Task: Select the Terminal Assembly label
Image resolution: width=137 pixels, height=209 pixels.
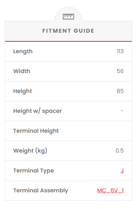Action: pyautogui.click(x=40, y=190)
